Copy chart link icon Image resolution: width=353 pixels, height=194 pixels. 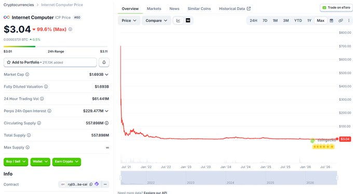(341, 20)
